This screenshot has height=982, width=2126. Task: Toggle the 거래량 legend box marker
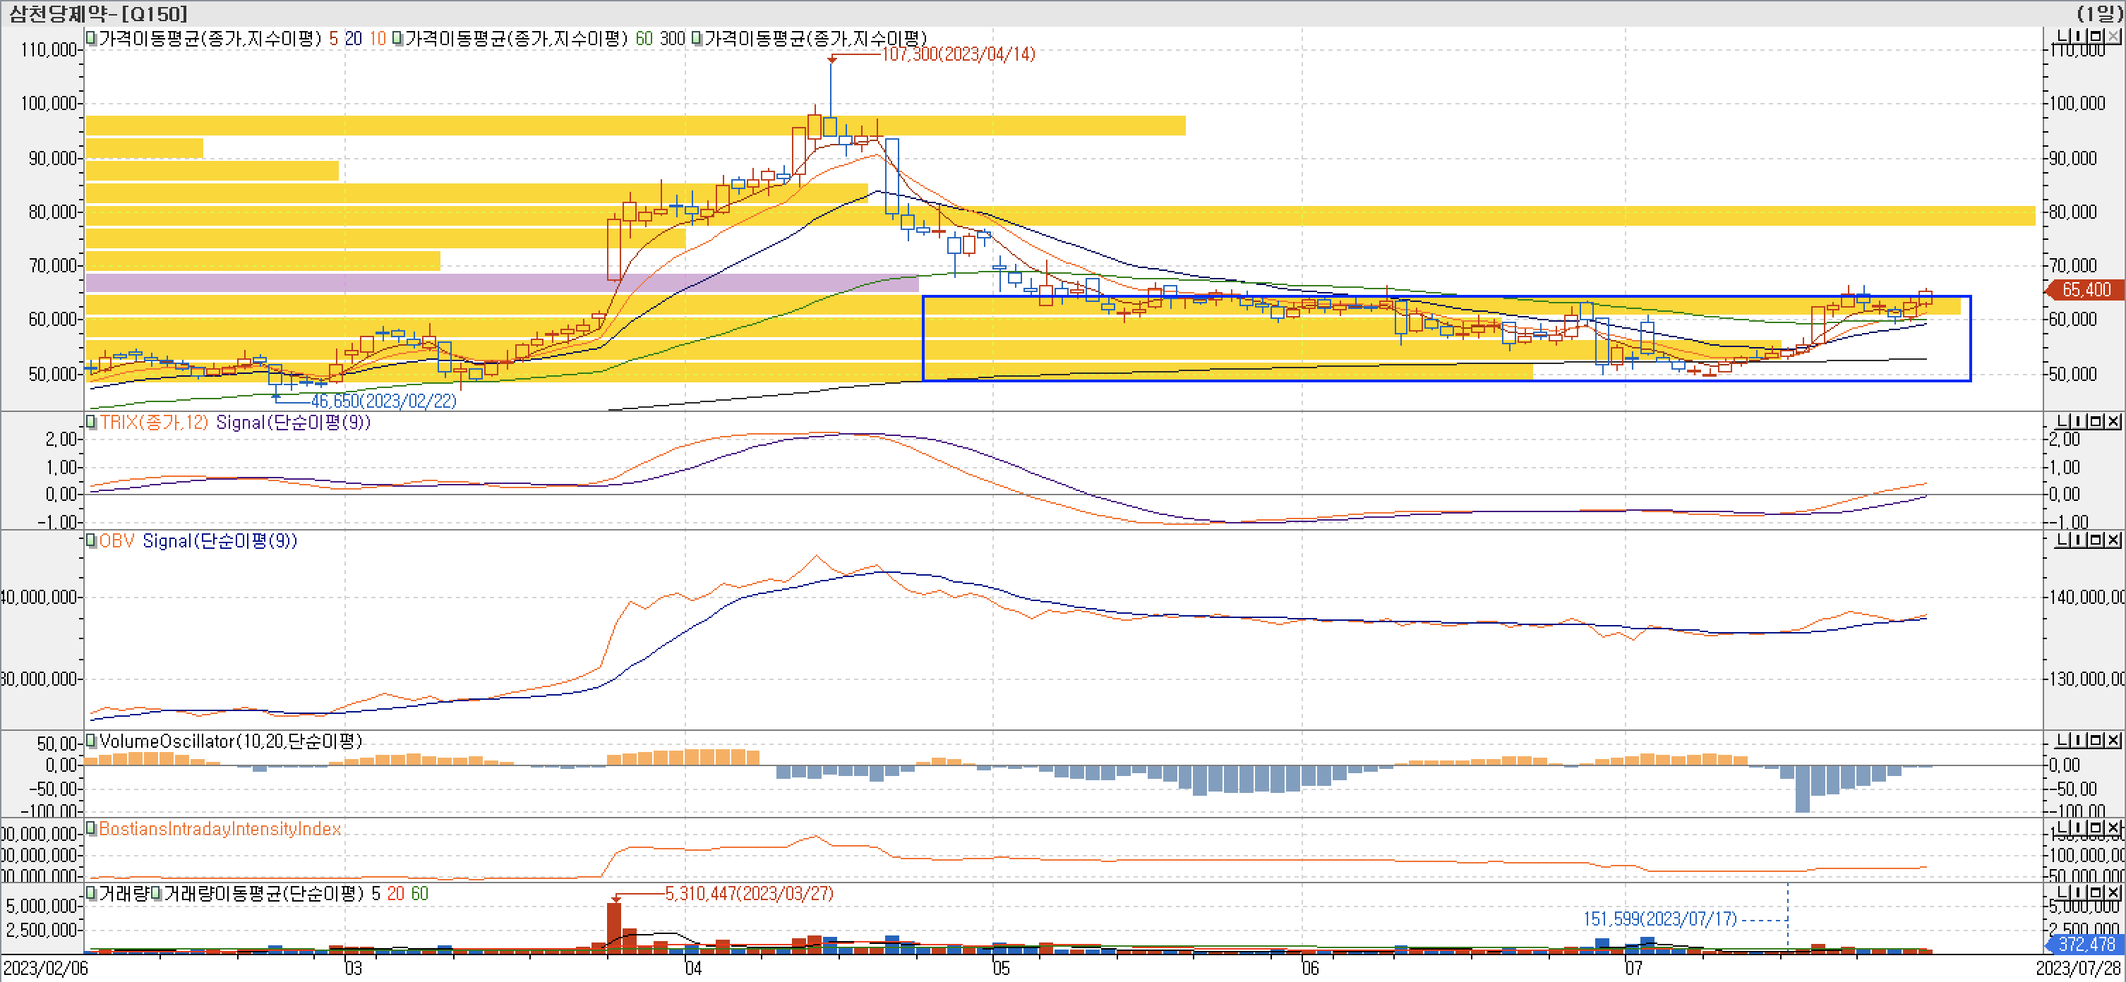92,893
